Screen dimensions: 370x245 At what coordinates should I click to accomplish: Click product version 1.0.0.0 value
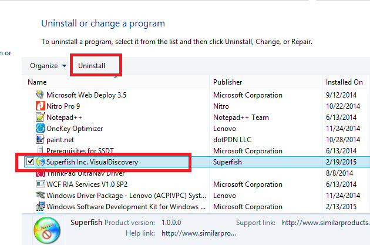(171, 223)
